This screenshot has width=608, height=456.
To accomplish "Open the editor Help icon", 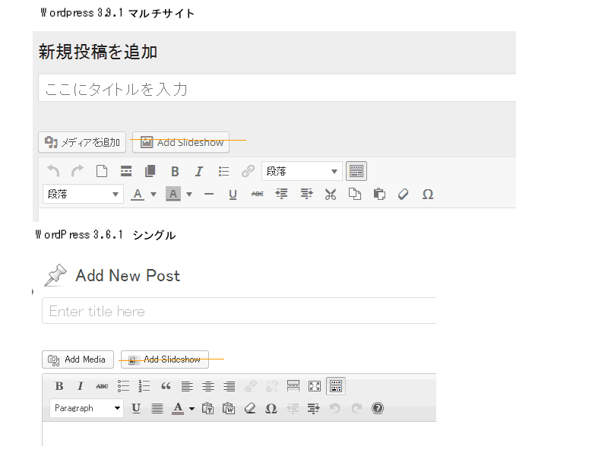I will [x=378, y=408].
